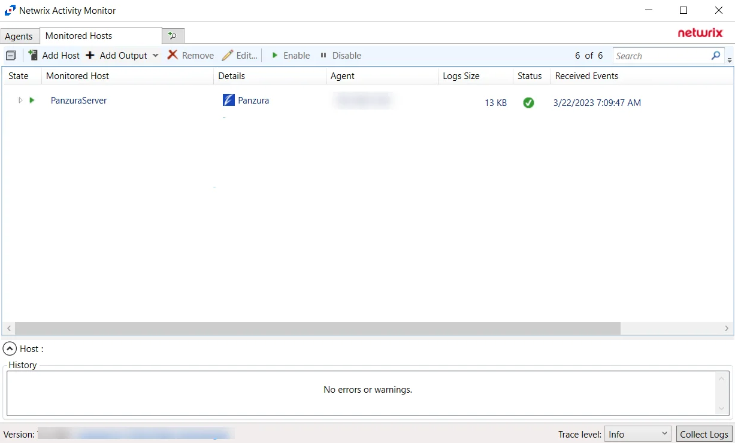This screenshot has height=443, width=735.
Task: Click the horizontal scrollbar thumb
Action: tap(317, 329)
